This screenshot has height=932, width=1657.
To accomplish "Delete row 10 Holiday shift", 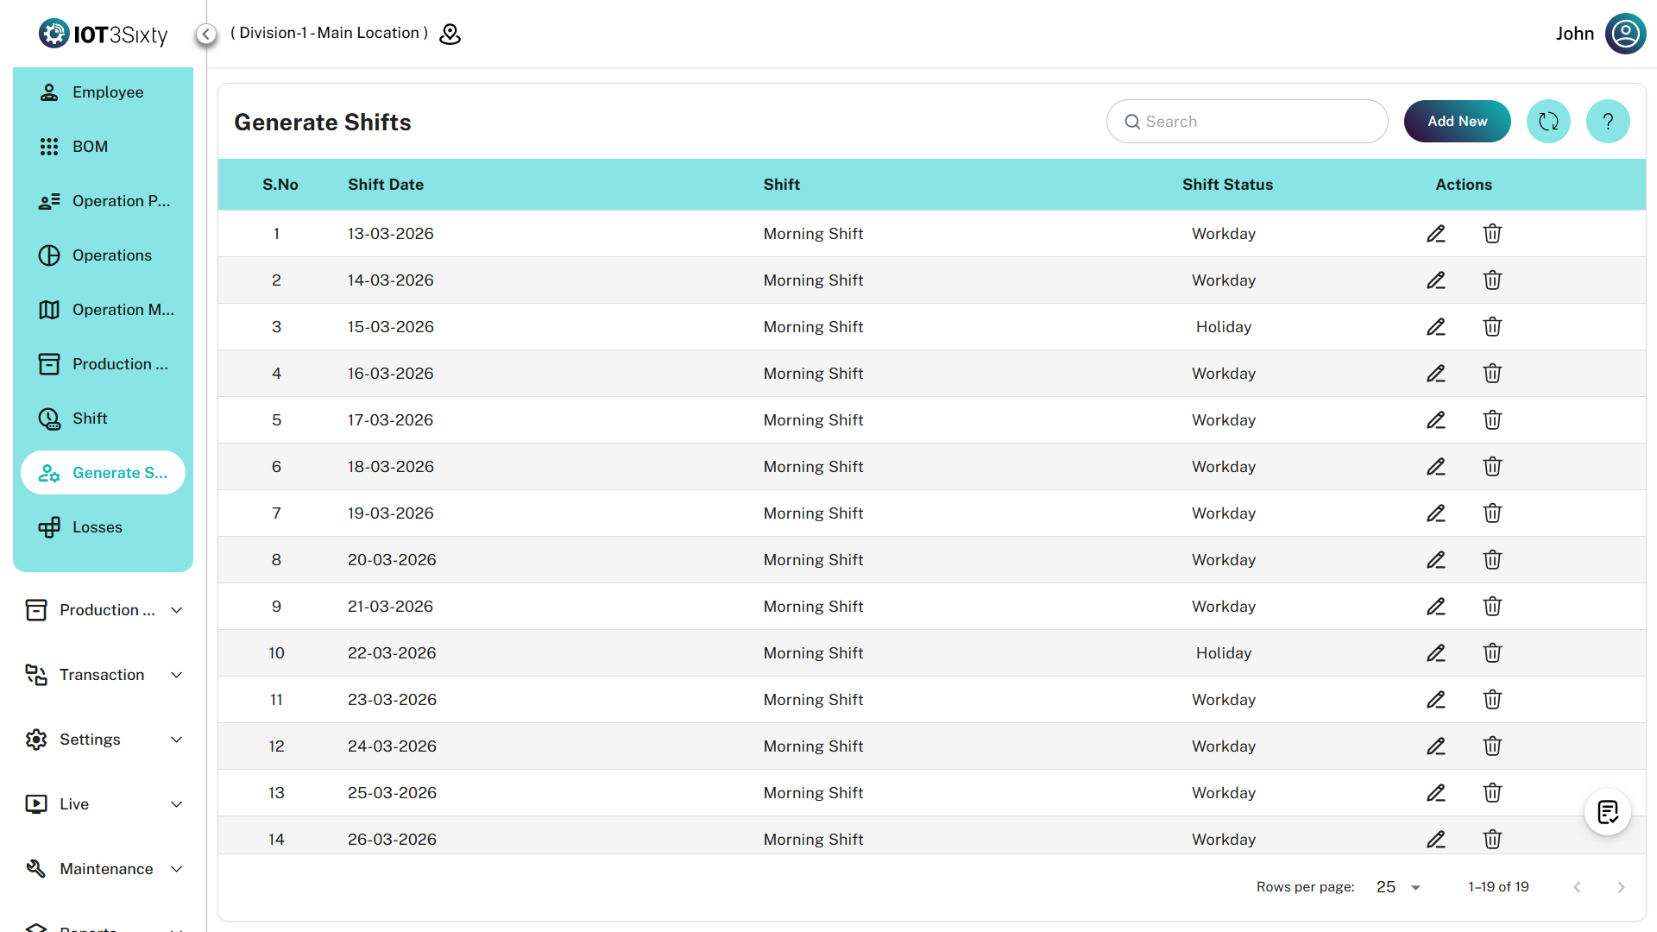I will [x=1492, y=653].
